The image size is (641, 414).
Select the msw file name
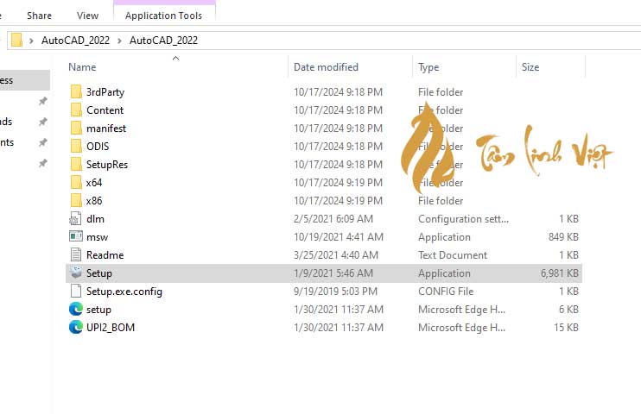click(98, 237)
